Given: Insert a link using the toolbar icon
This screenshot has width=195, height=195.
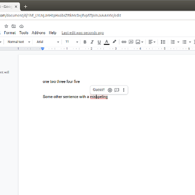Looking at the screenshot, I should [x=123, y=42].
